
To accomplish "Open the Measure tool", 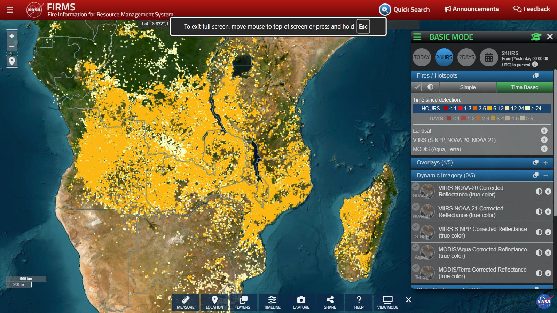I will pyautogui.click(x=186, y=302).
